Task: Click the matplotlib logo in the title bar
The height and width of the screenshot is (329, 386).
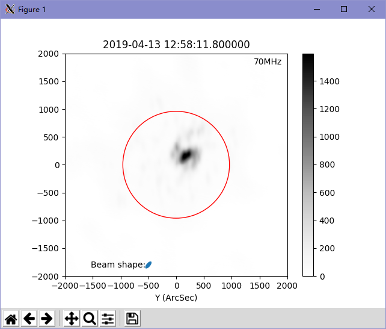Action: coord(10,10)
